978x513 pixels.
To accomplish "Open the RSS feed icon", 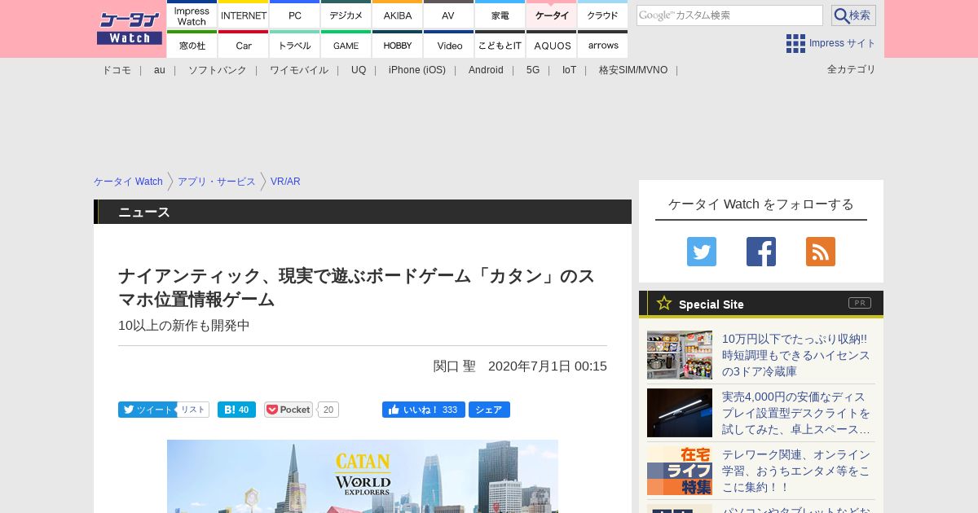I will (x=821, y=252).
